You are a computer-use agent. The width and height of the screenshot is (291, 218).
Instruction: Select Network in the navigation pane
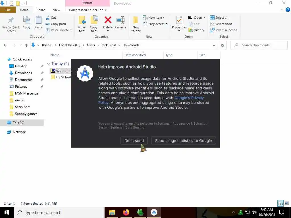point(19,132)
